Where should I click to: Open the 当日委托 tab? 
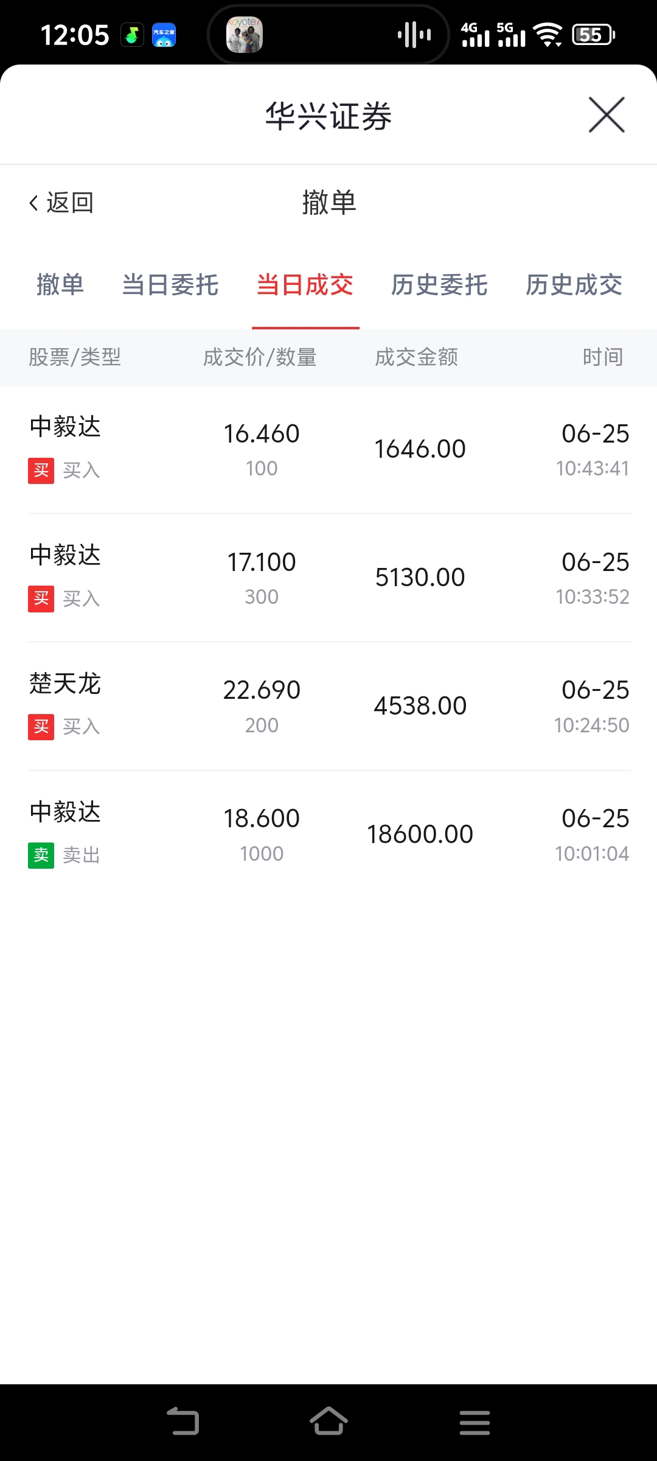tap(170, 285)
